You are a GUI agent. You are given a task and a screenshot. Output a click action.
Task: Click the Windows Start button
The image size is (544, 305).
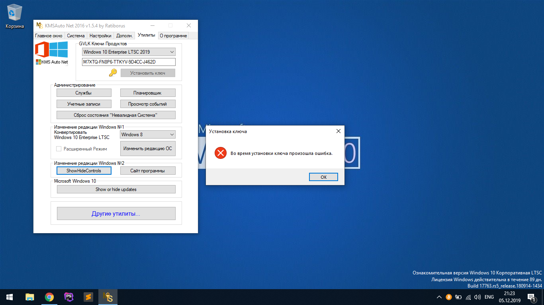[x=10, y=297]
